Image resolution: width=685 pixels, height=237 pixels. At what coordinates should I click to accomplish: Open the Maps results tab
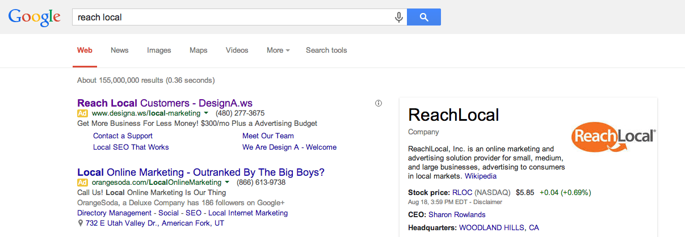click(x=198, y=50)
